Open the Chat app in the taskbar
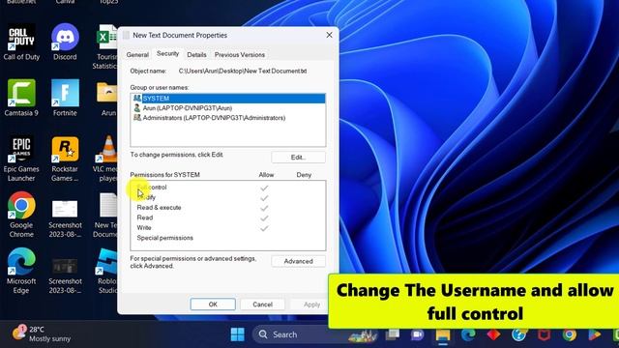Viewport: 619px width, 348px height. (x=417, y=334)
